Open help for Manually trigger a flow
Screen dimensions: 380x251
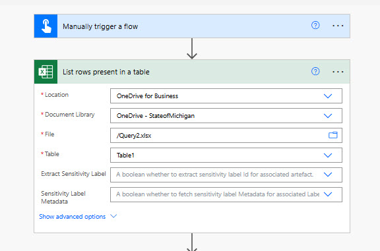click(x=315, y=25)
